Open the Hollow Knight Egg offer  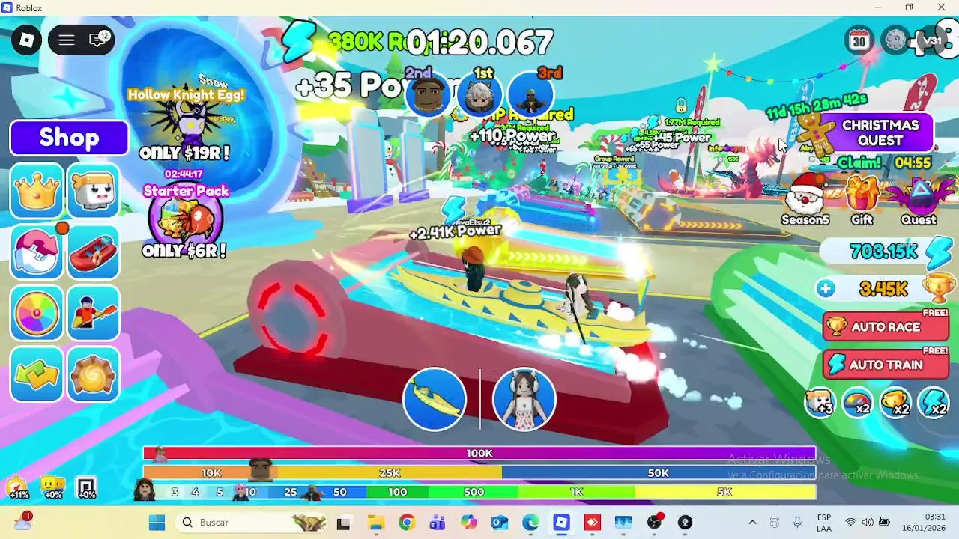[185, 120]
